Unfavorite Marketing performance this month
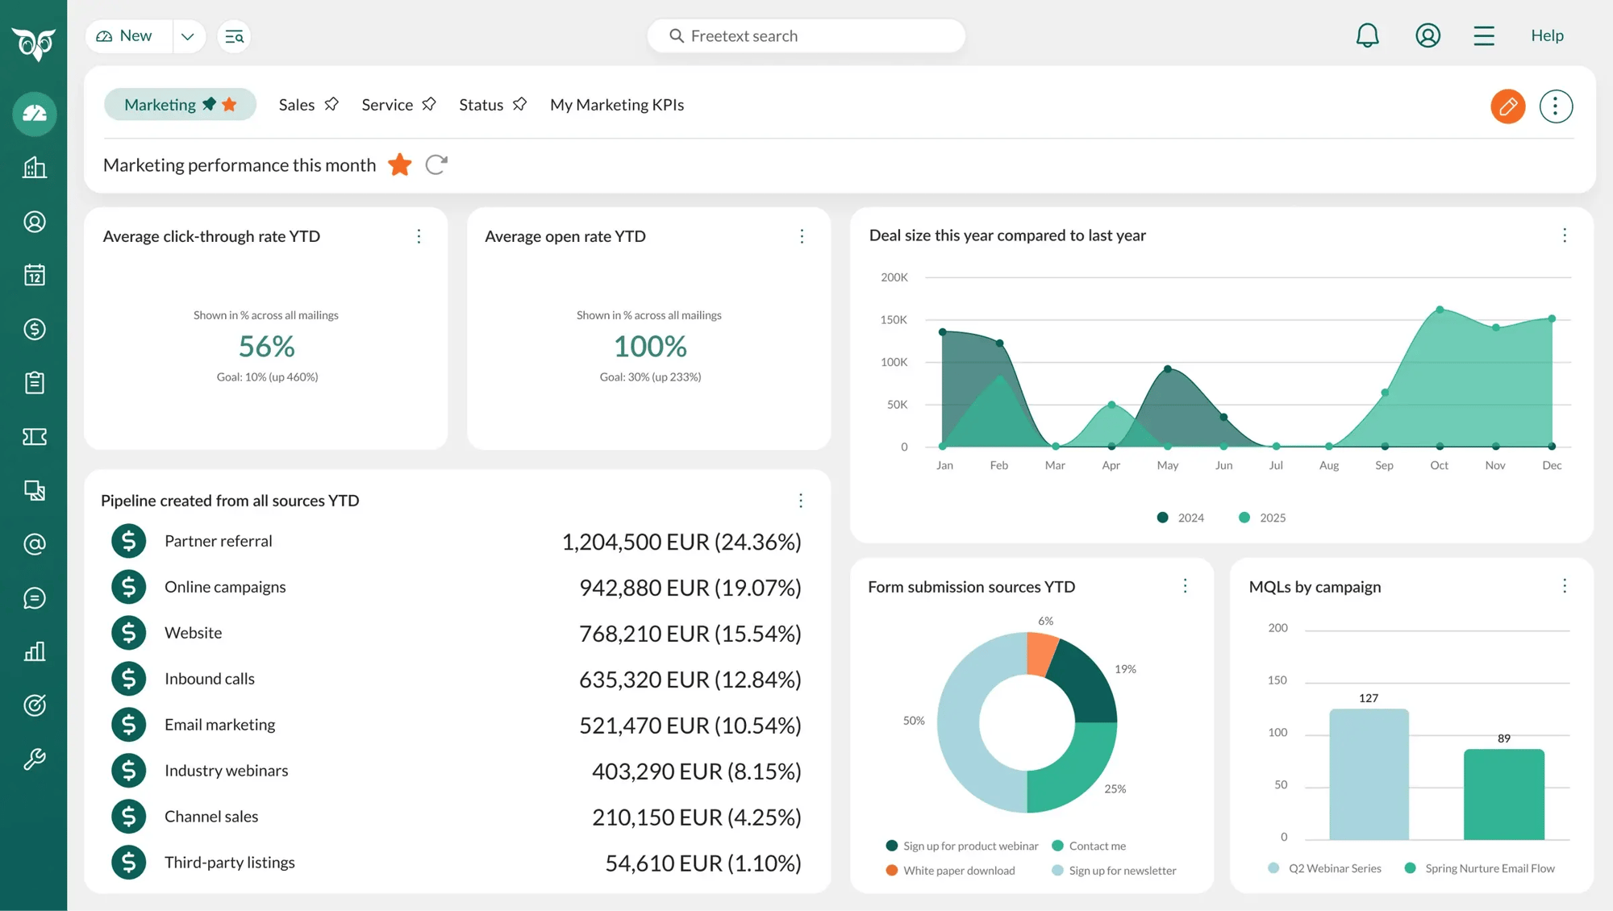The image size is (1613, 911). point(399,164)
